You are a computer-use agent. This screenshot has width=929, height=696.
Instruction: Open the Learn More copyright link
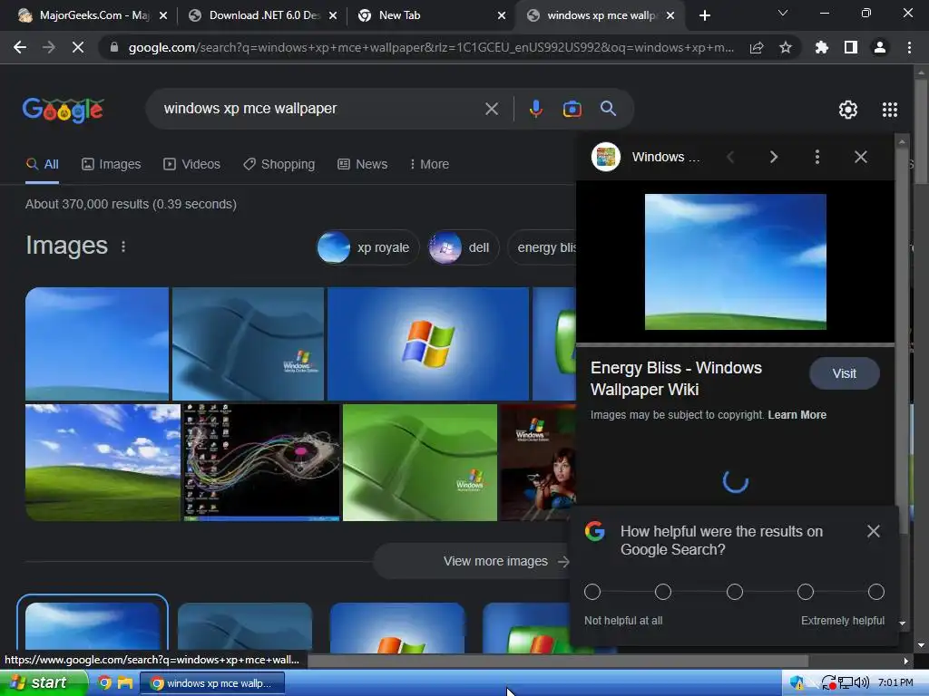point(797,415)
